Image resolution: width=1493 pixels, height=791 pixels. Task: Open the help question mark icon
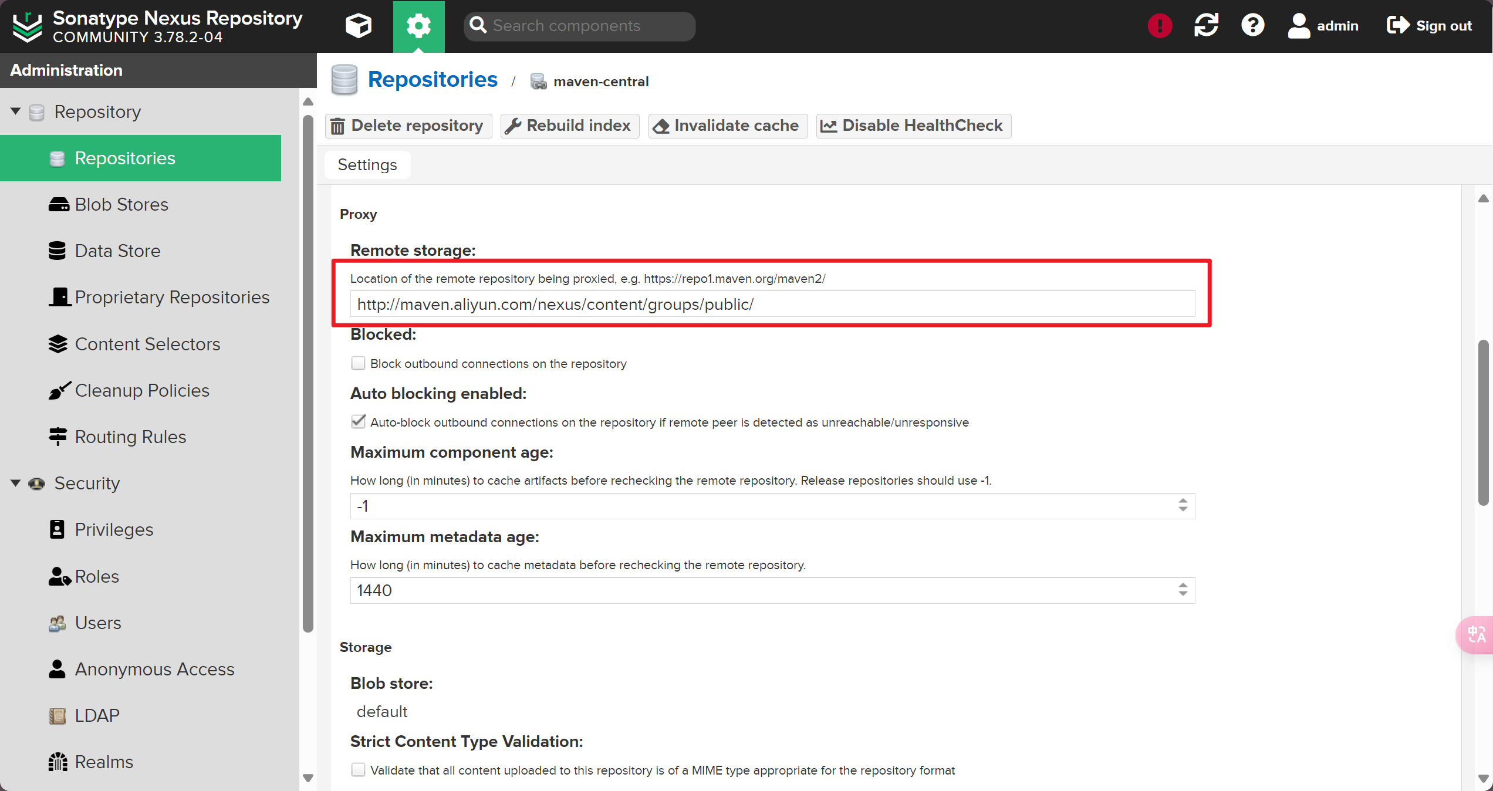(1252, 26)
